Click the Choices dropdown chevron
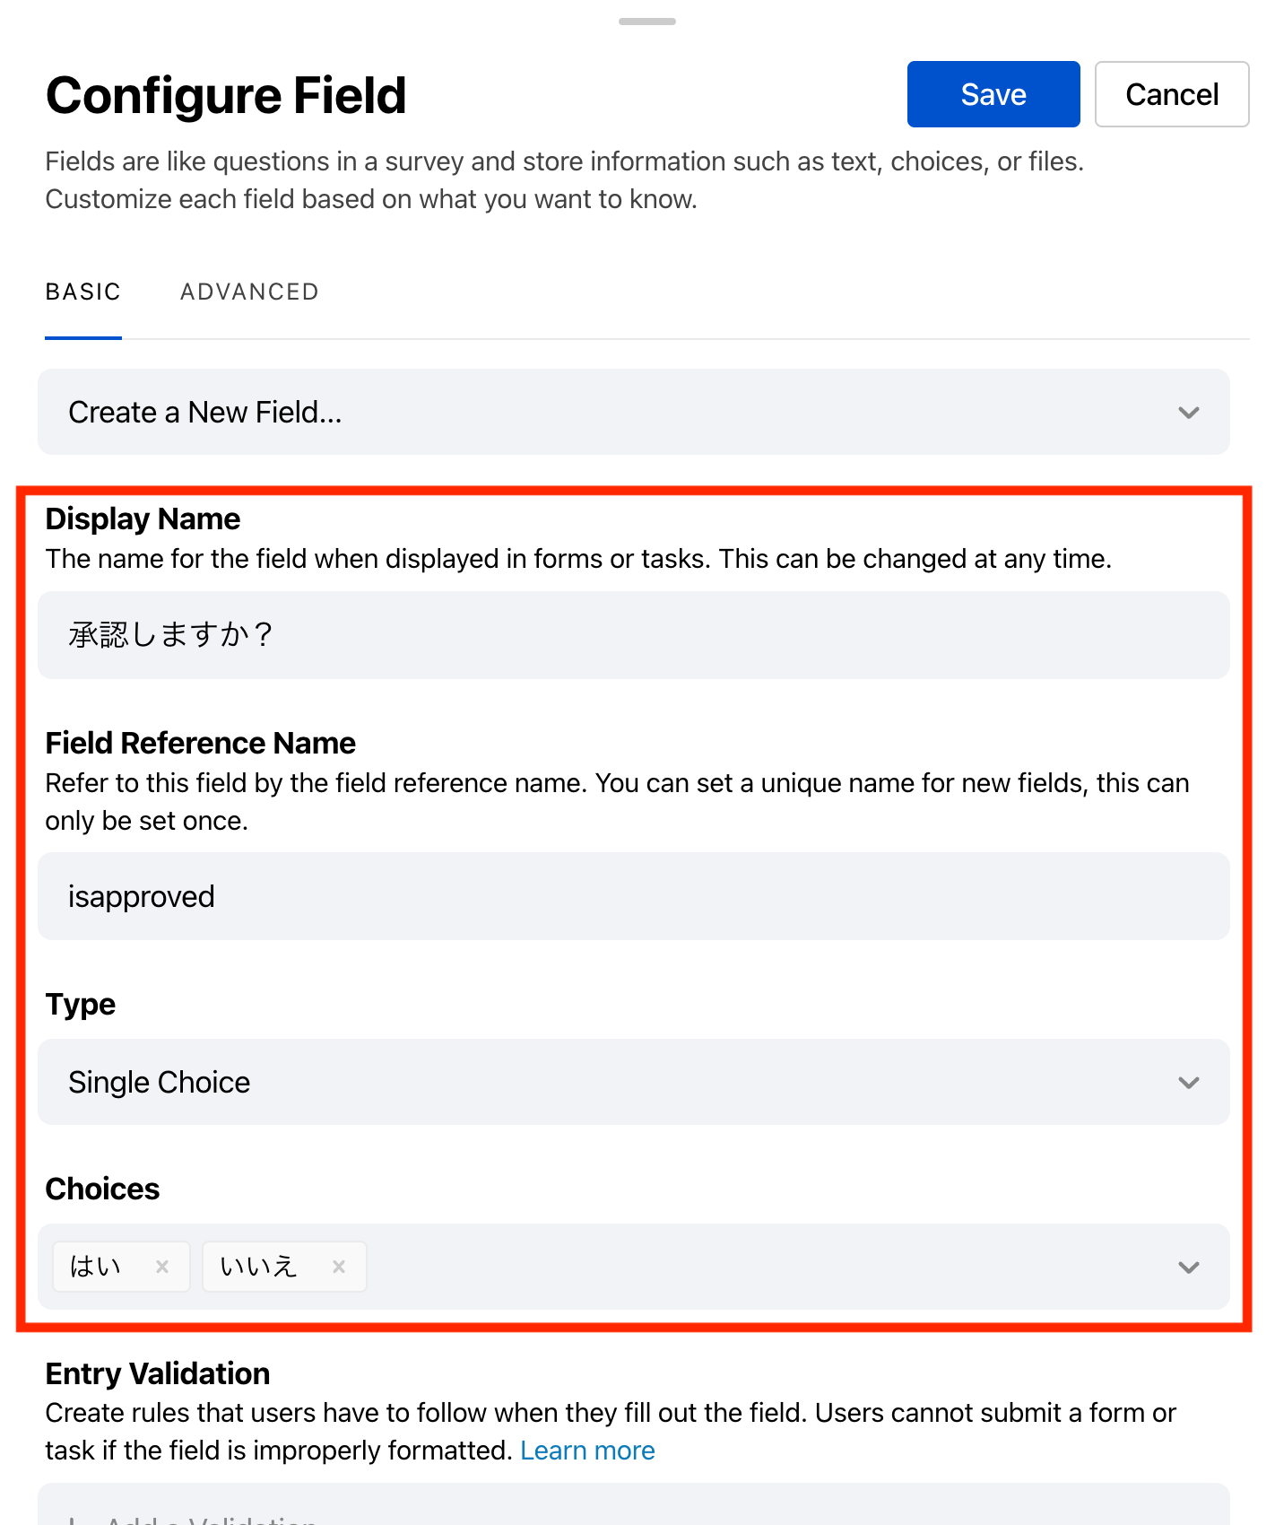Image resolution: width=1275 pixels, height=1525 pixels. pyautogui.click(x=1189, y=1268)
